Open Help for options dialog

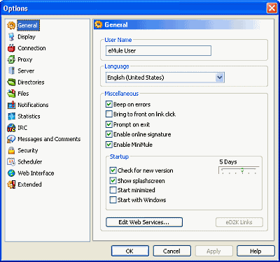tap(255, 251)
